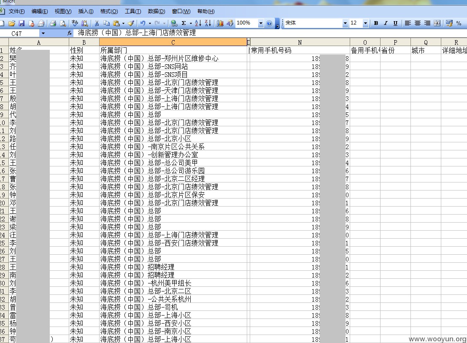Open the Research binoculars icon

coord(85,23)
